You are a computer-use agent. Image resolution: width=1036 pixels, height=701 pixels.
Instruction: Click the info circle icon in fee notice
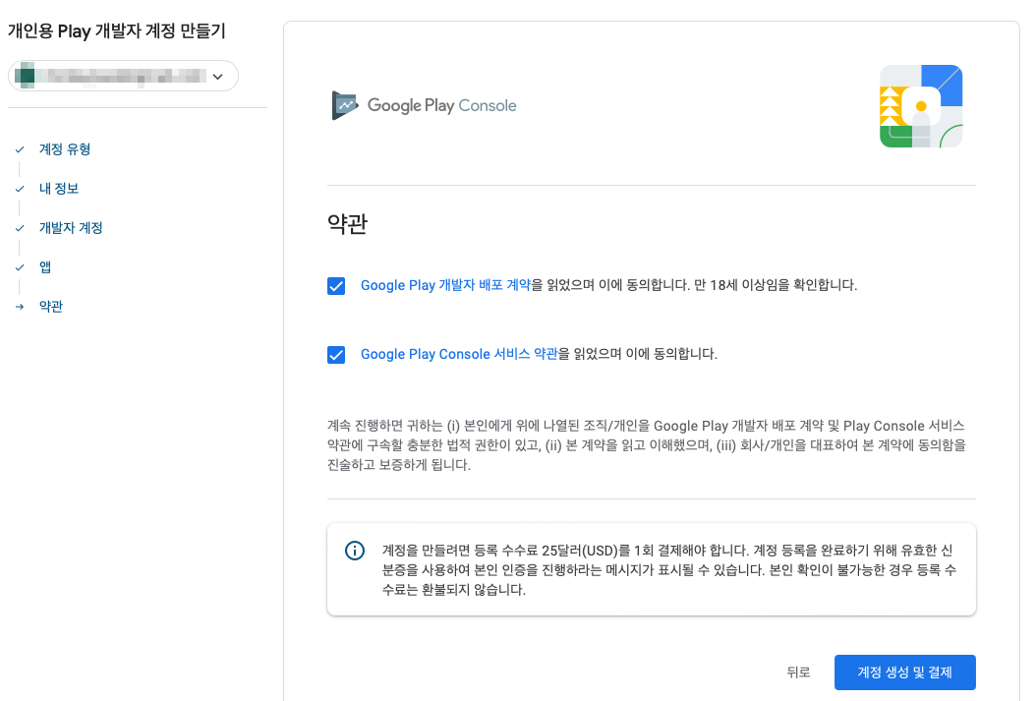pos(355,551)
